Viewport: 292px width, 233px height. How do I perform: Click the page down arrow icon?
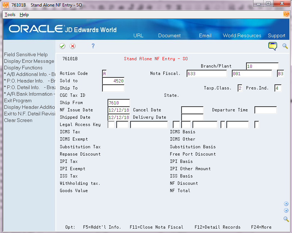tap(286, 210)
